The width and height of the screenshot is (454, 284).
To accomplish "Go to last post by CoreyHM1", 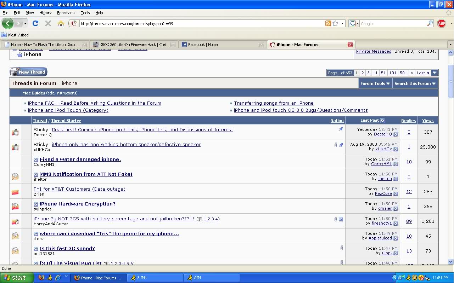I will [396, 164].
